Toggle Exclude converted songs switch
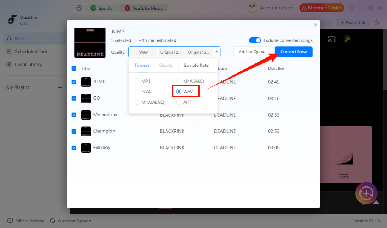387x228 pixels. (x=255, y=40)
